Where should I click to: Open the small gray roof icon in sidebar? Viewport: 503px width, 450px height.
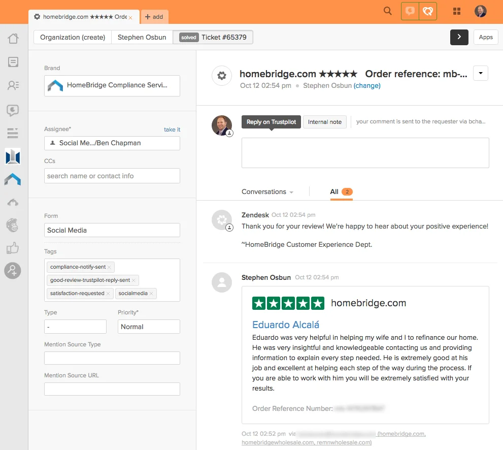point(13,202)
